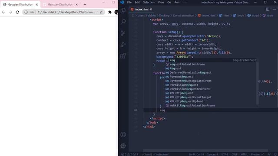Viewport: 278px width, 156px height.
Task: Close the index.html editor tab
Action: pos(151,10)
